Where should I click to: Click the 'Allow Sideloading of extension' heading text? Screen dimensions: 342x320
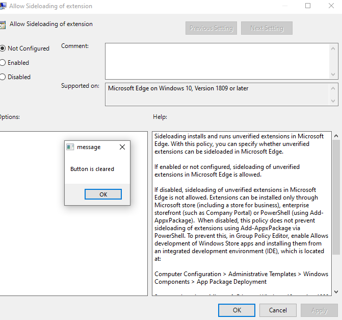[51, 24]
